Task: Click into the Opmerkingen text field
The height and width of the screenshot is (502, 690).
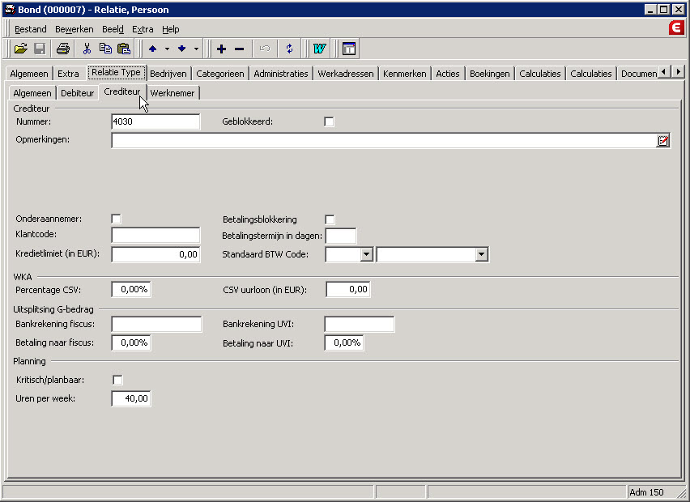Action: click(384, 141)
